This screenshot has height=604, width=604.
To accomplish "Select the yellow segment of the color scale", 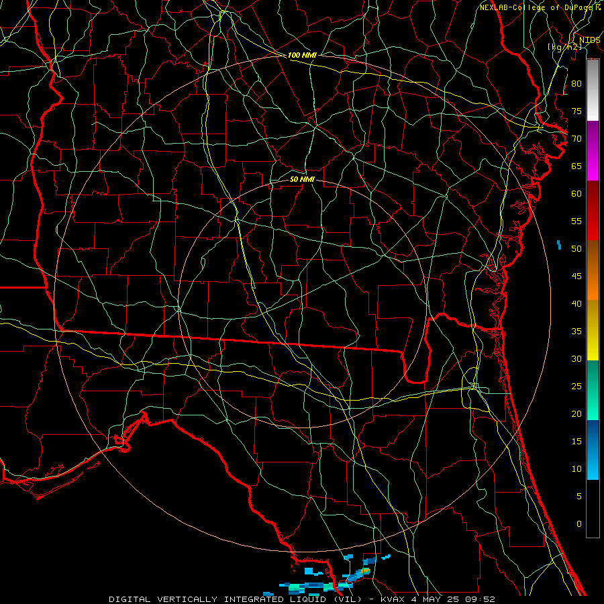I will [593, 330].
